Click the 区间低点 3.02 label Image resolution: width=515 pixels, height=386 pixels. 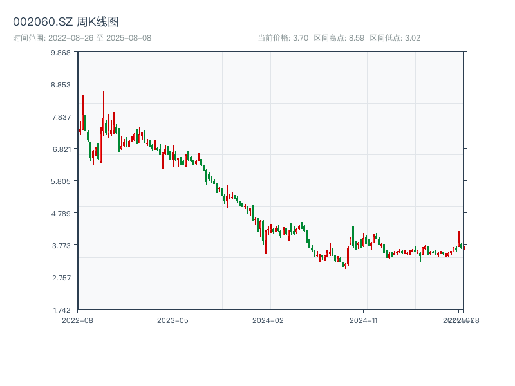[x=395, y=38]
